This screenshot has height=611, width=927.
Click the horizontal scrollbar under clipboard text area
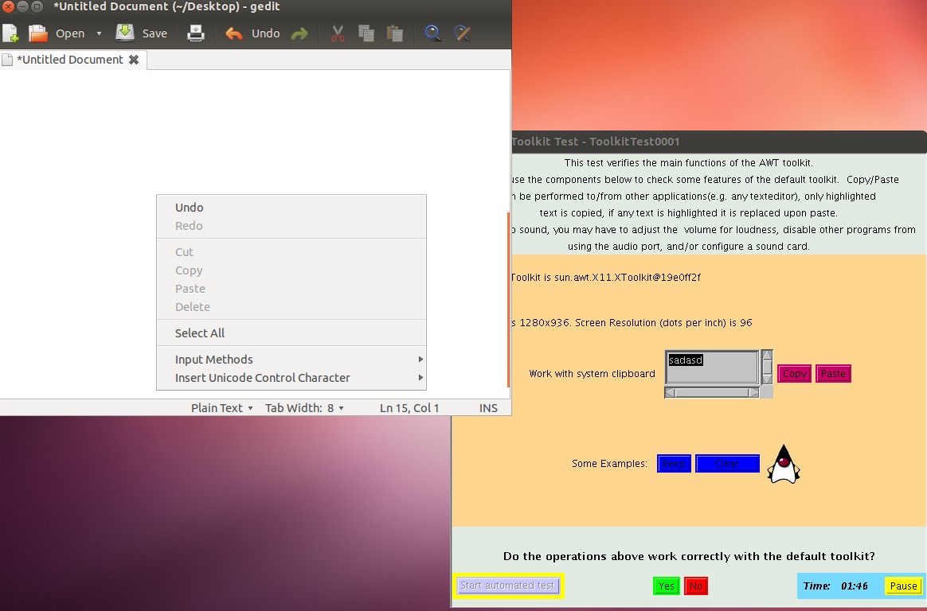712,392
